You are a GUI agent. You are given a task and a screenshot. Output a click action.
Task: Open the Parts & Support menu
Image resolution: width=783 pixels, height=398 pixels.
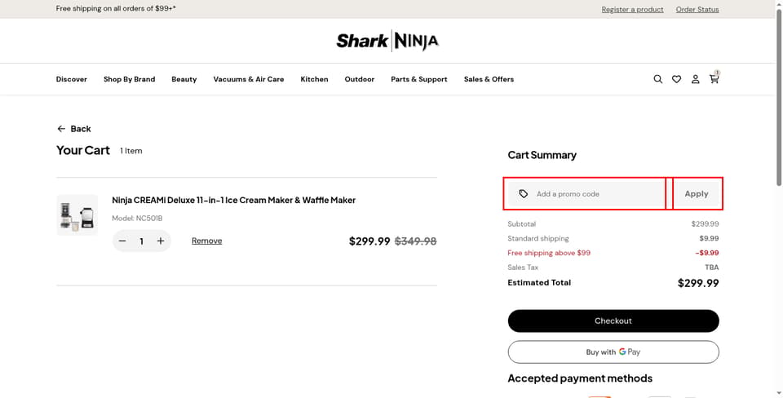pyautogui.click(x=419, y=79)
